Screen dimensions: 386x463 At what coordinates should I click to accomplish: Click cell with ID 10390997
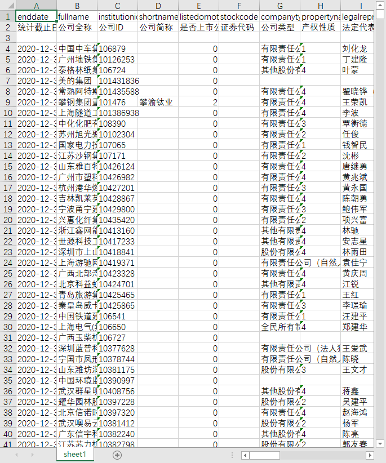pos(118,380)
